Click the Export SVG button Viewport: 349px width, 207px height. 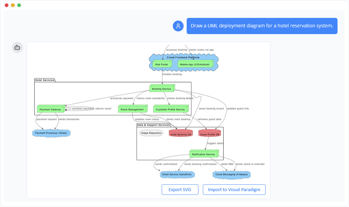tap(180, 189)
